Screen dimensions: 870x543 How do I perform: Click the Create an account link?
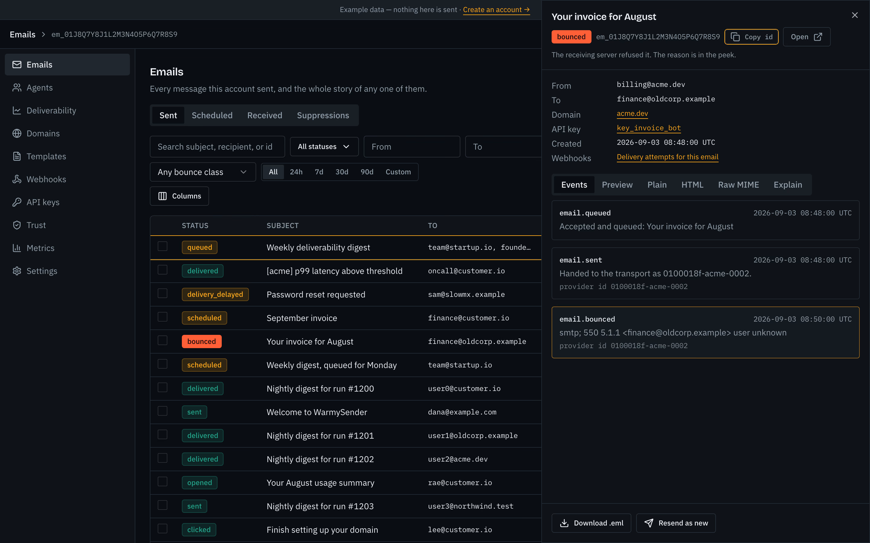click(496, 10)
